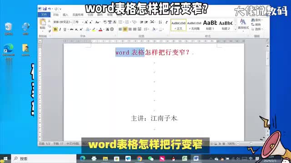Click the Text Effects glowing A icon
The width and height of the screenshot is (291, 163).
[87, 29]
